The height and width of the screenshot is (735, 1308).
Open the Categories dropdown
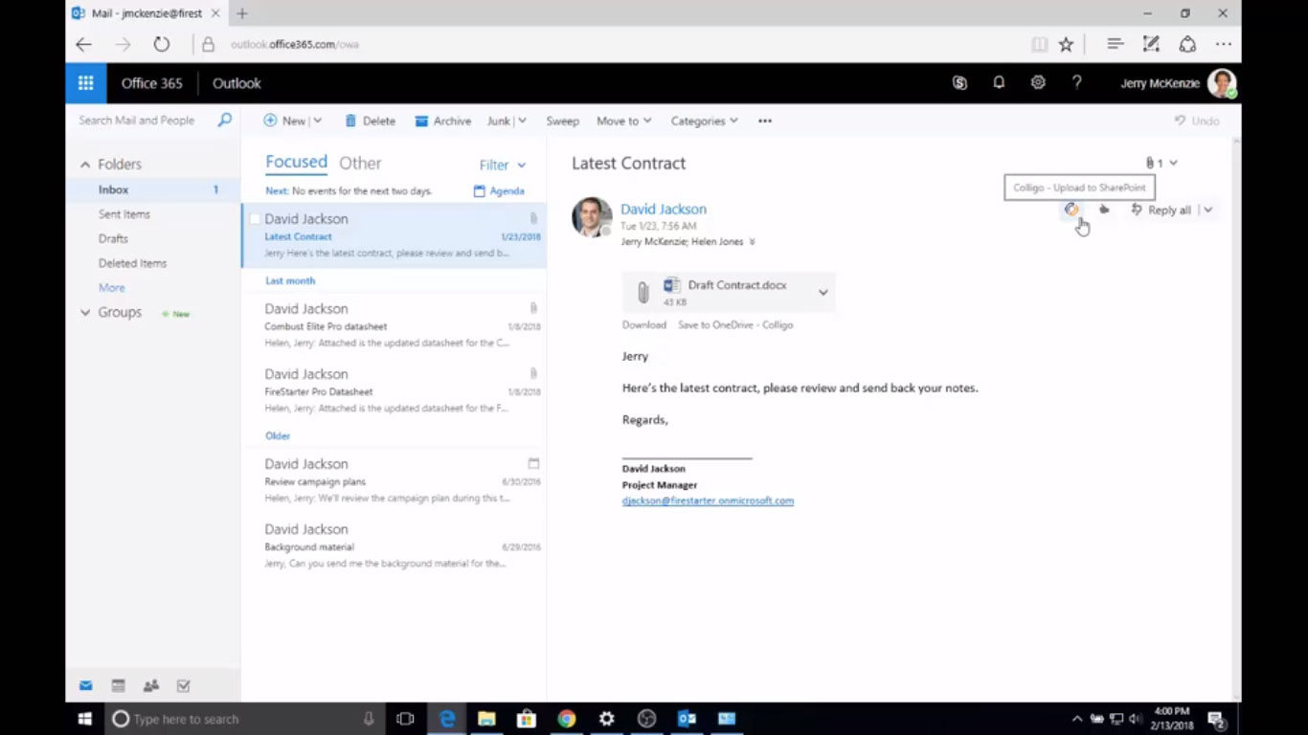point(704,121)
